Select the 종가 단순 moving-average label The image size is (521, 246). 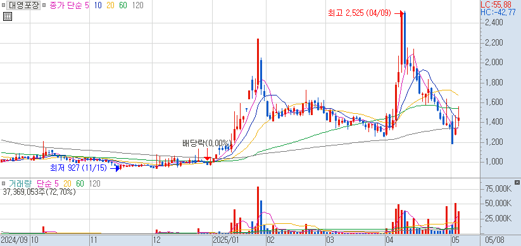[x=66, y=5]
